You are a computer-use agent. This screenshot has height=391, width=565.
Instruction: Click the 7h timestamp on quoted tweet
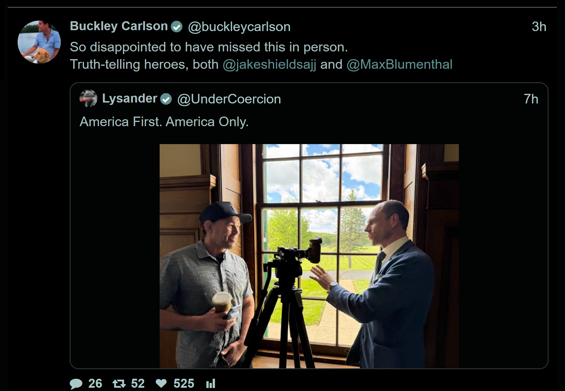tap(531, 99)
